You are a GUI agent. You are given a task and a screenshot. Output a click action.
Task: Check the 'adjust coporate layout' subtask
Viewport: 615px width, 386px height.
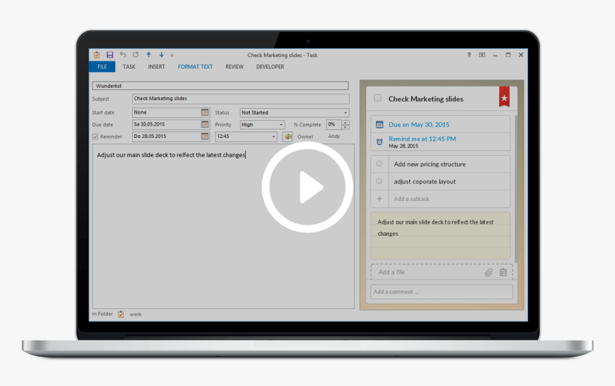(x=379, y=181)
